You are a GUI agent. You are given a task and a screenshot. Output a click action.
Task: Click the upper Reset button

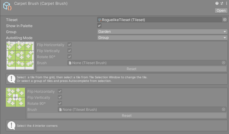pyautogui.click(x=132, y=69)
